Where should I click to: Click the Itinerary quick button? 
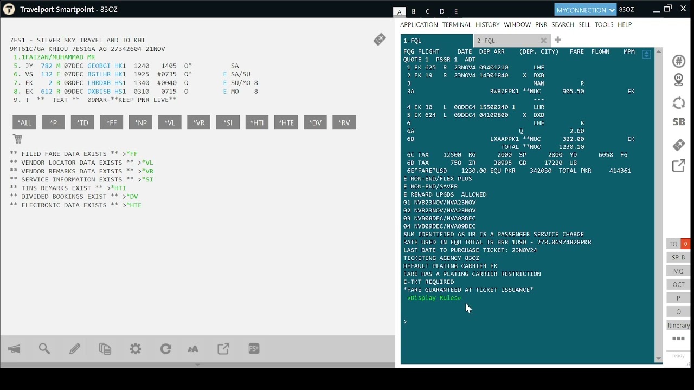point(678,326)
